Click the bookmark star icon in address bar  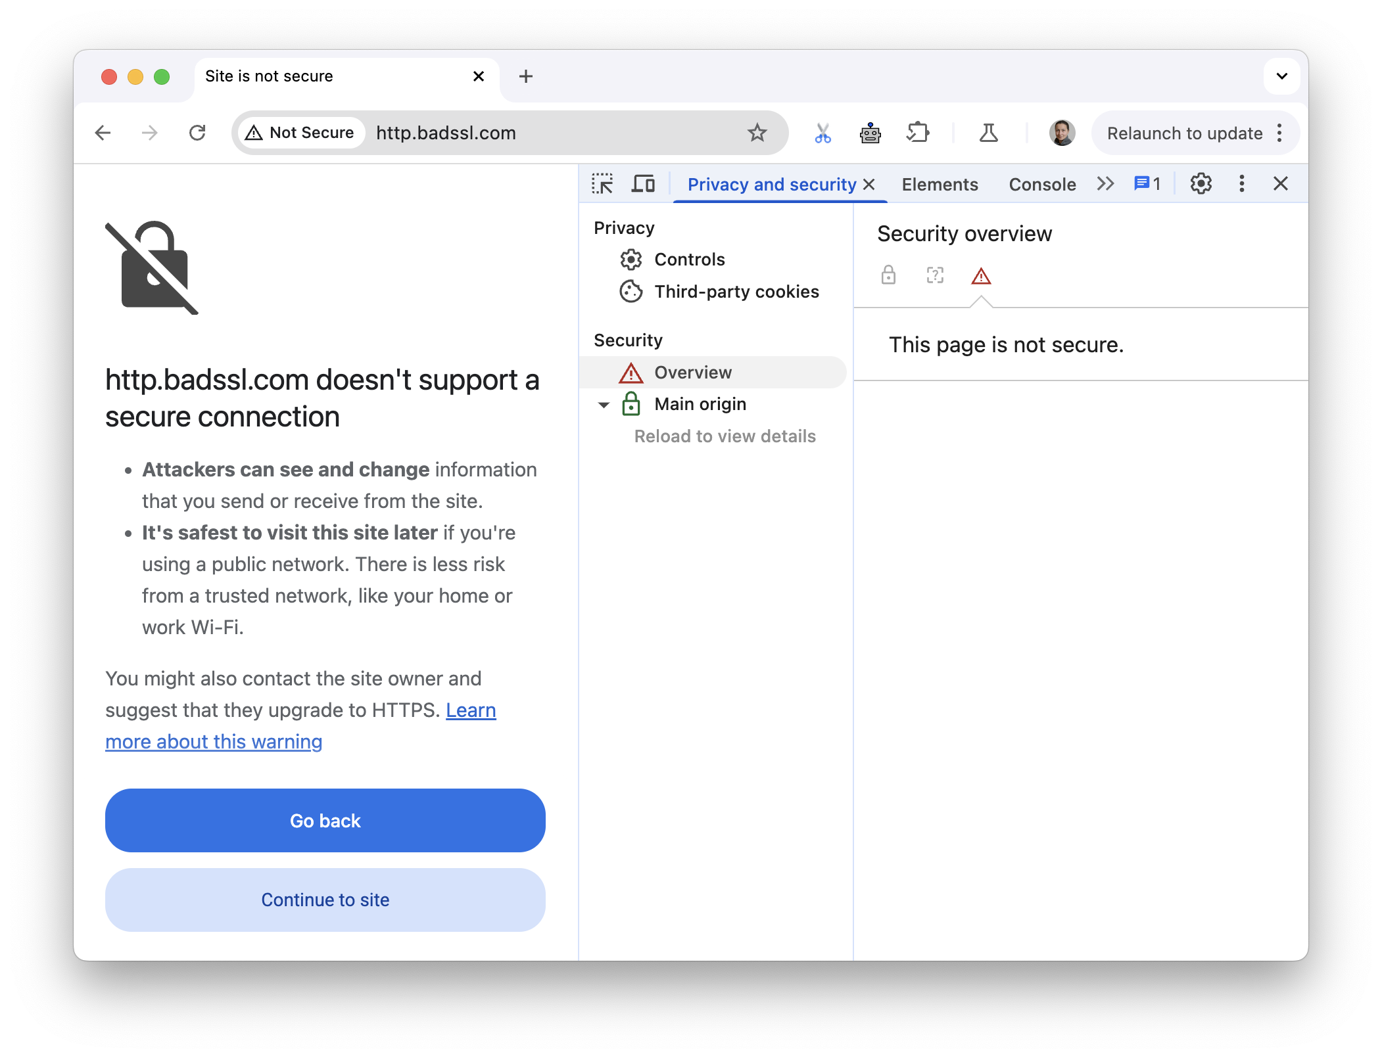(x=758, y=132)
